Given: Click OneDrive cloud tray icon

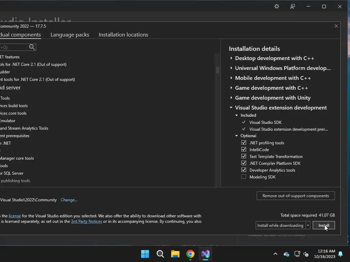Looking at the screenshot, I should 286,254.
